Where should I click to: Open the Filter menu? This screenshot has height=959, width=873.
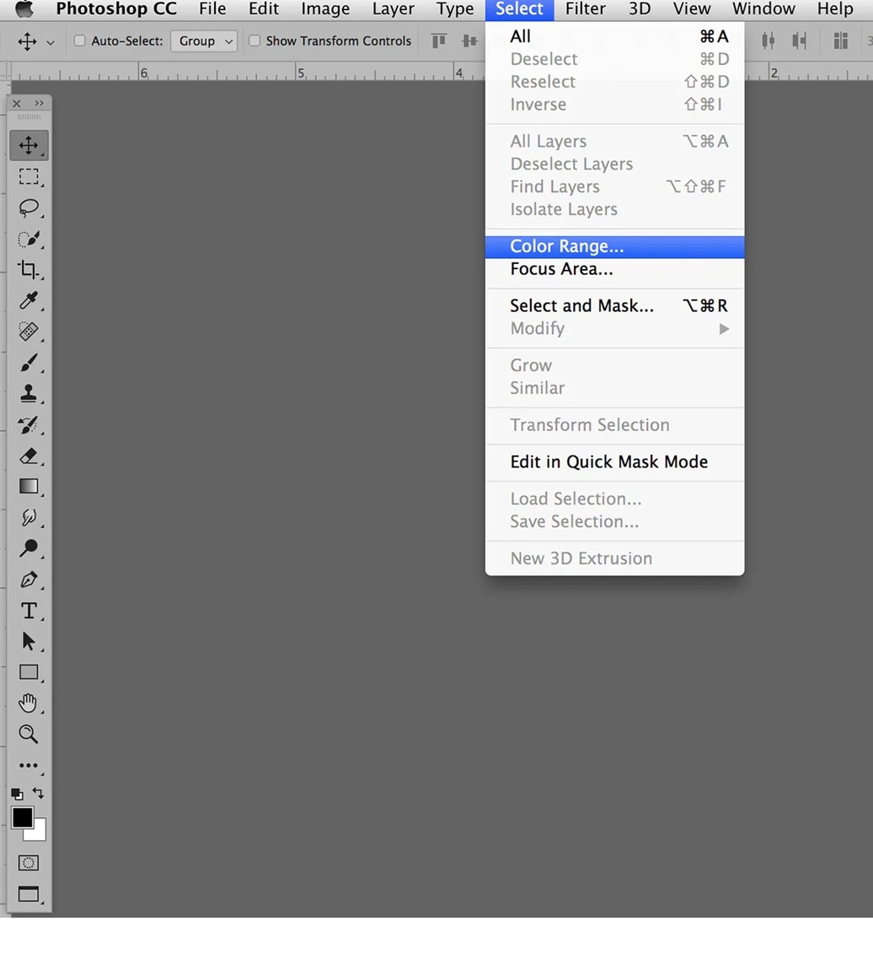pos(585,8)
